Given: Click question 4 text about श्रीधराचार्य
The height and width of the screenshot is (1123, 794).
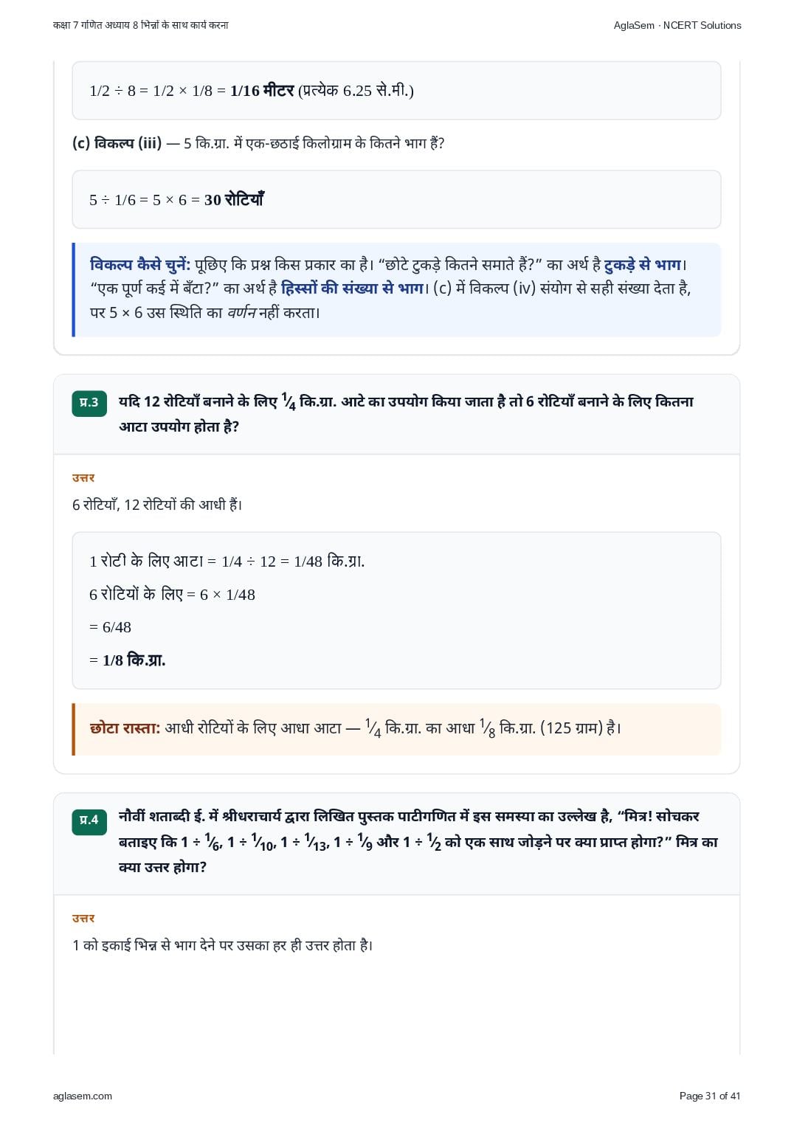Looking at the screenshot, I should 418,842.
